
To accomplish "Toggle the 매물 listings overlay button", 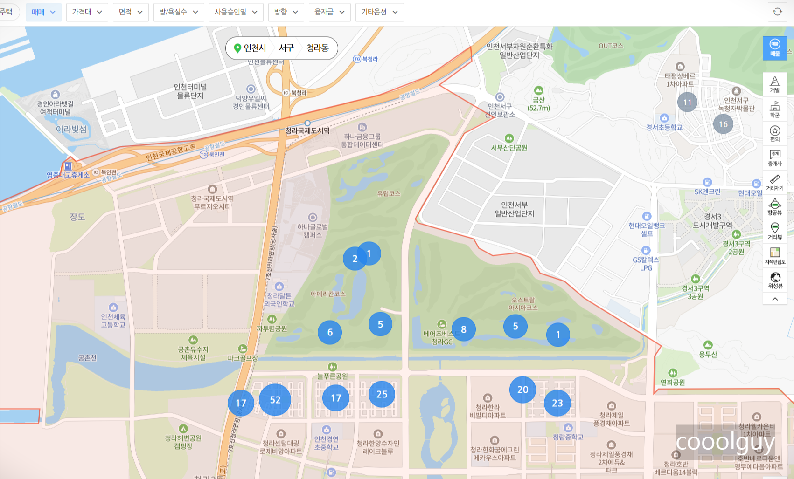I will [775, 48].
